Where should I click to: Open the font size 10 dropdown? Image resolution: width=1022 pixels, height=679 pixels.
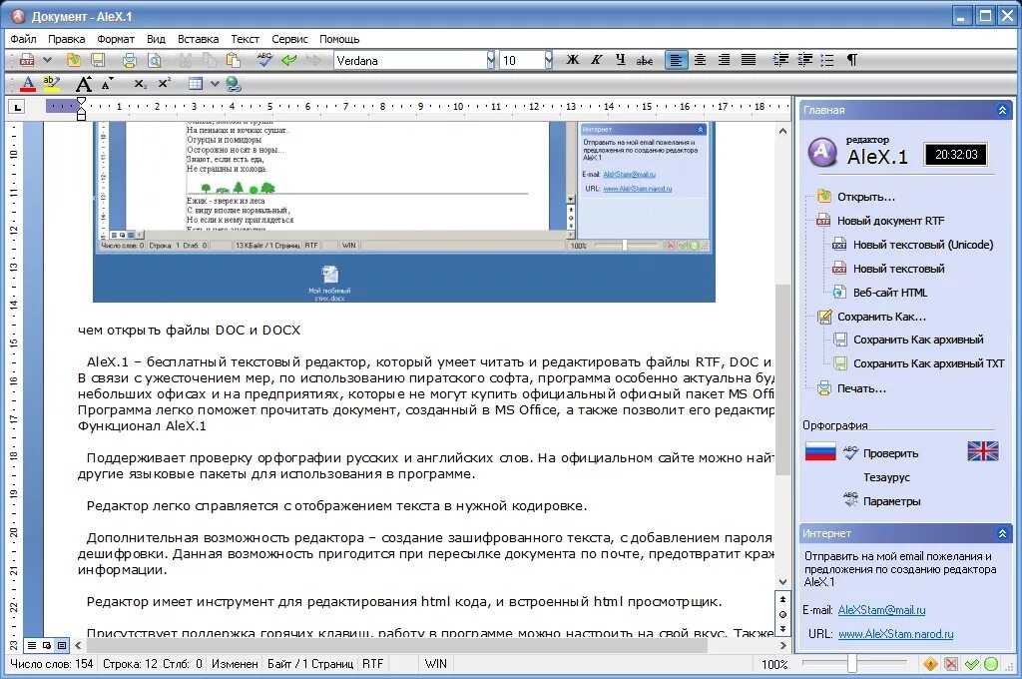click(x=548, y=60)
